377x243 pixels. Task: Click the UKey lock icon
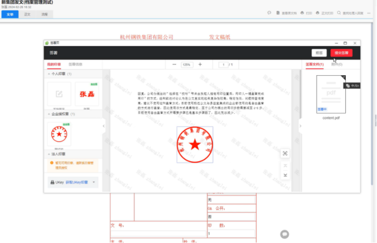(52, 182)
